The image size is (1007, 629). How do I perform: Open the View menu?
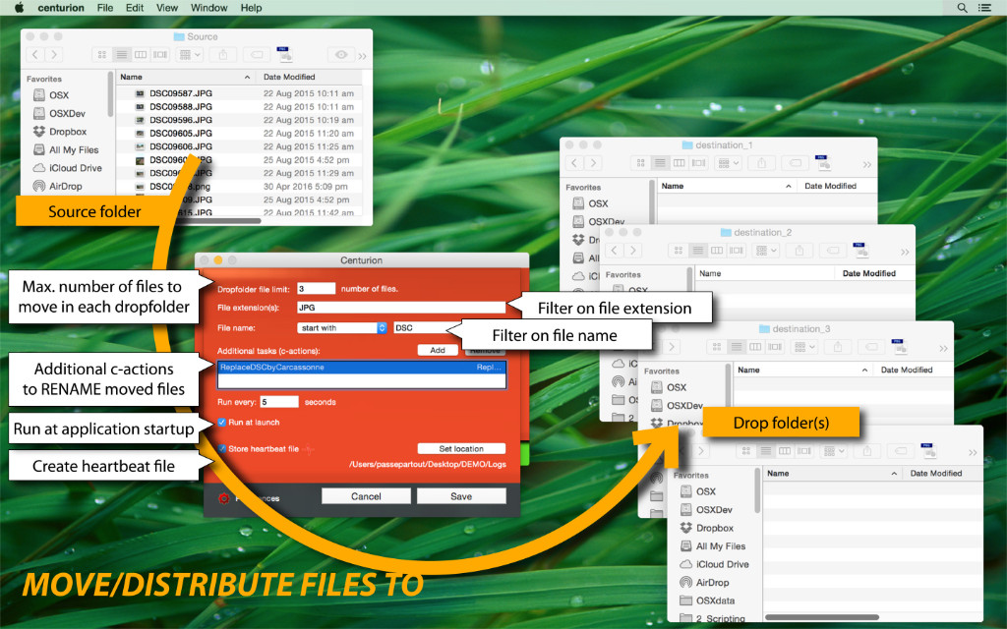coord(167,8)
